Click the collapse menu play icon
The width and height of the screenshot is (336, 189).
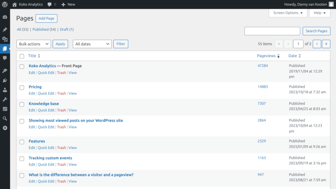[x=5, y=128]
